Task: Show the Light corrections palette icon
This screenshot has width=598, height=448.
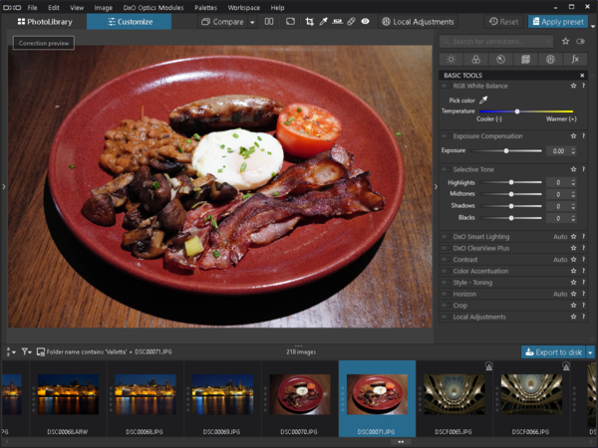Action: tap(451, 60)
